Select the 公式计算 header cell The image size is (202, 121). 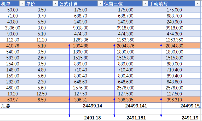81,3
